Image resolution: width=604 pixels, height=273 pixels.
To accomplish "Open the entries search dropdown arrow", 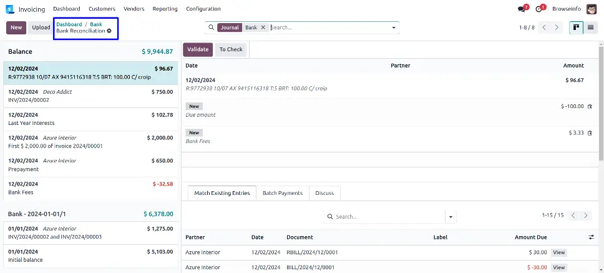I will [x=451, y=217].
